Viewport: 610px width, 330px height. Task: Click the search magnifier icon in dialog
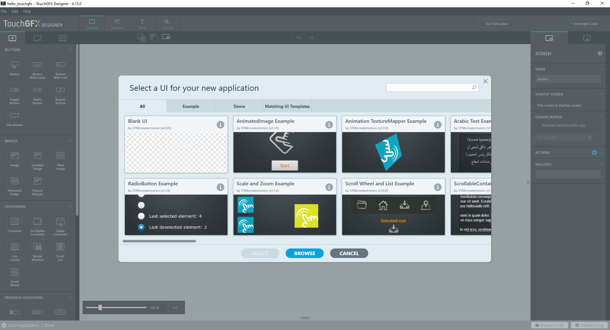click(x=474, y=87)
